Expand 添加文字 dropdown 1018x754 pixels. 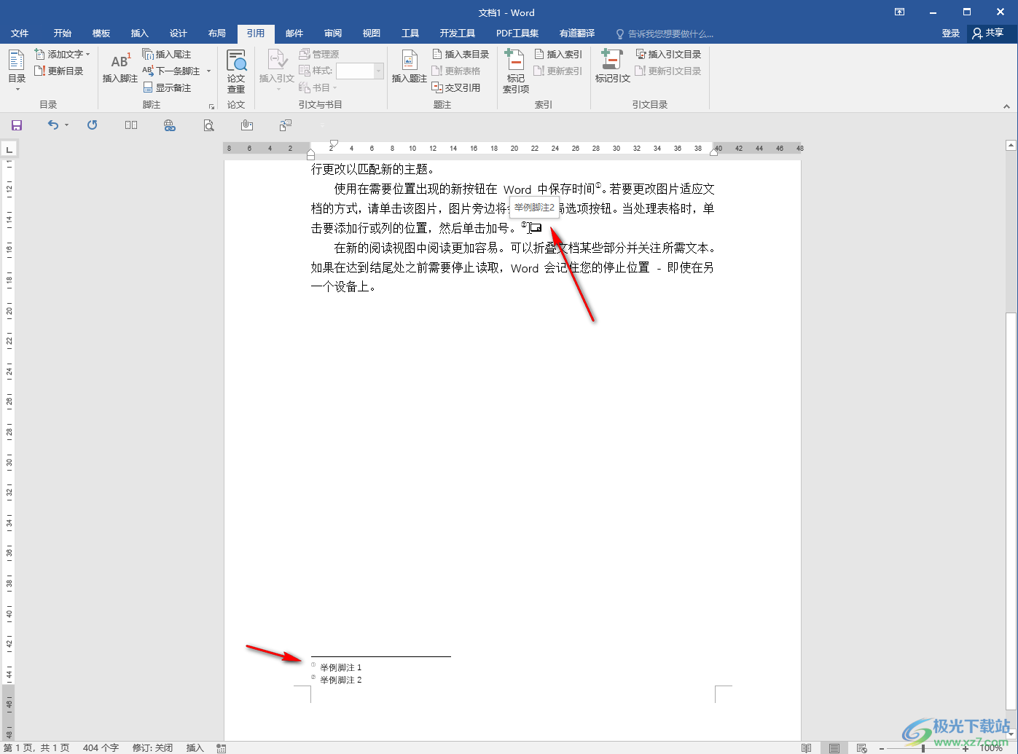pyautogui.click(x=88, y=54)
